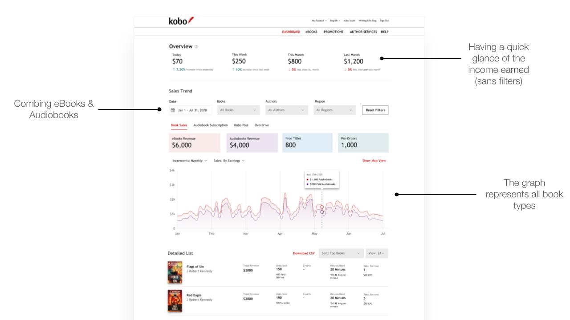Click the red eBooks data point marker
Viewport: 570px width, 320px height.
(x=322, y=207)
